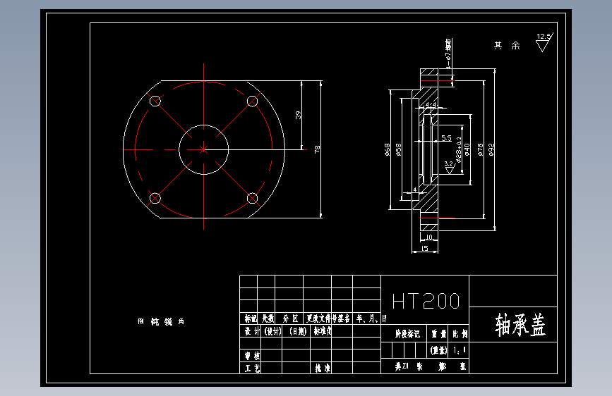Click the (日期) cell
Viewport: 612px width, 396px height.
[298, 331]
